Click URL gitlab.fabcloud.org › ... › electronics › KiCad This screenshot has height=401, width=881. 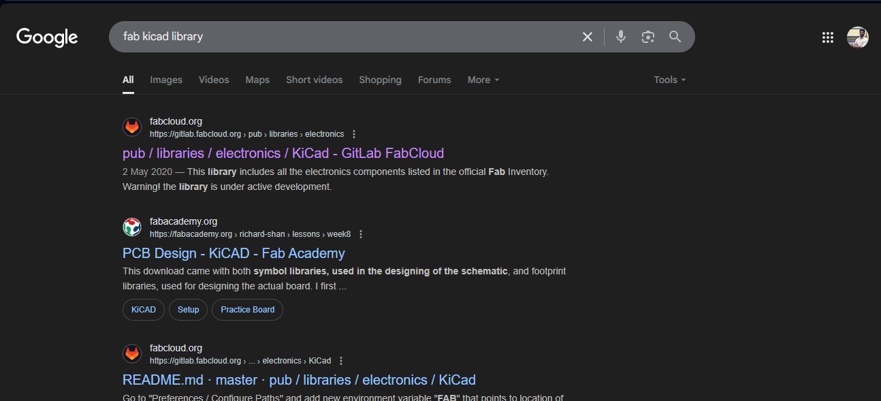(x=240, y=361)
